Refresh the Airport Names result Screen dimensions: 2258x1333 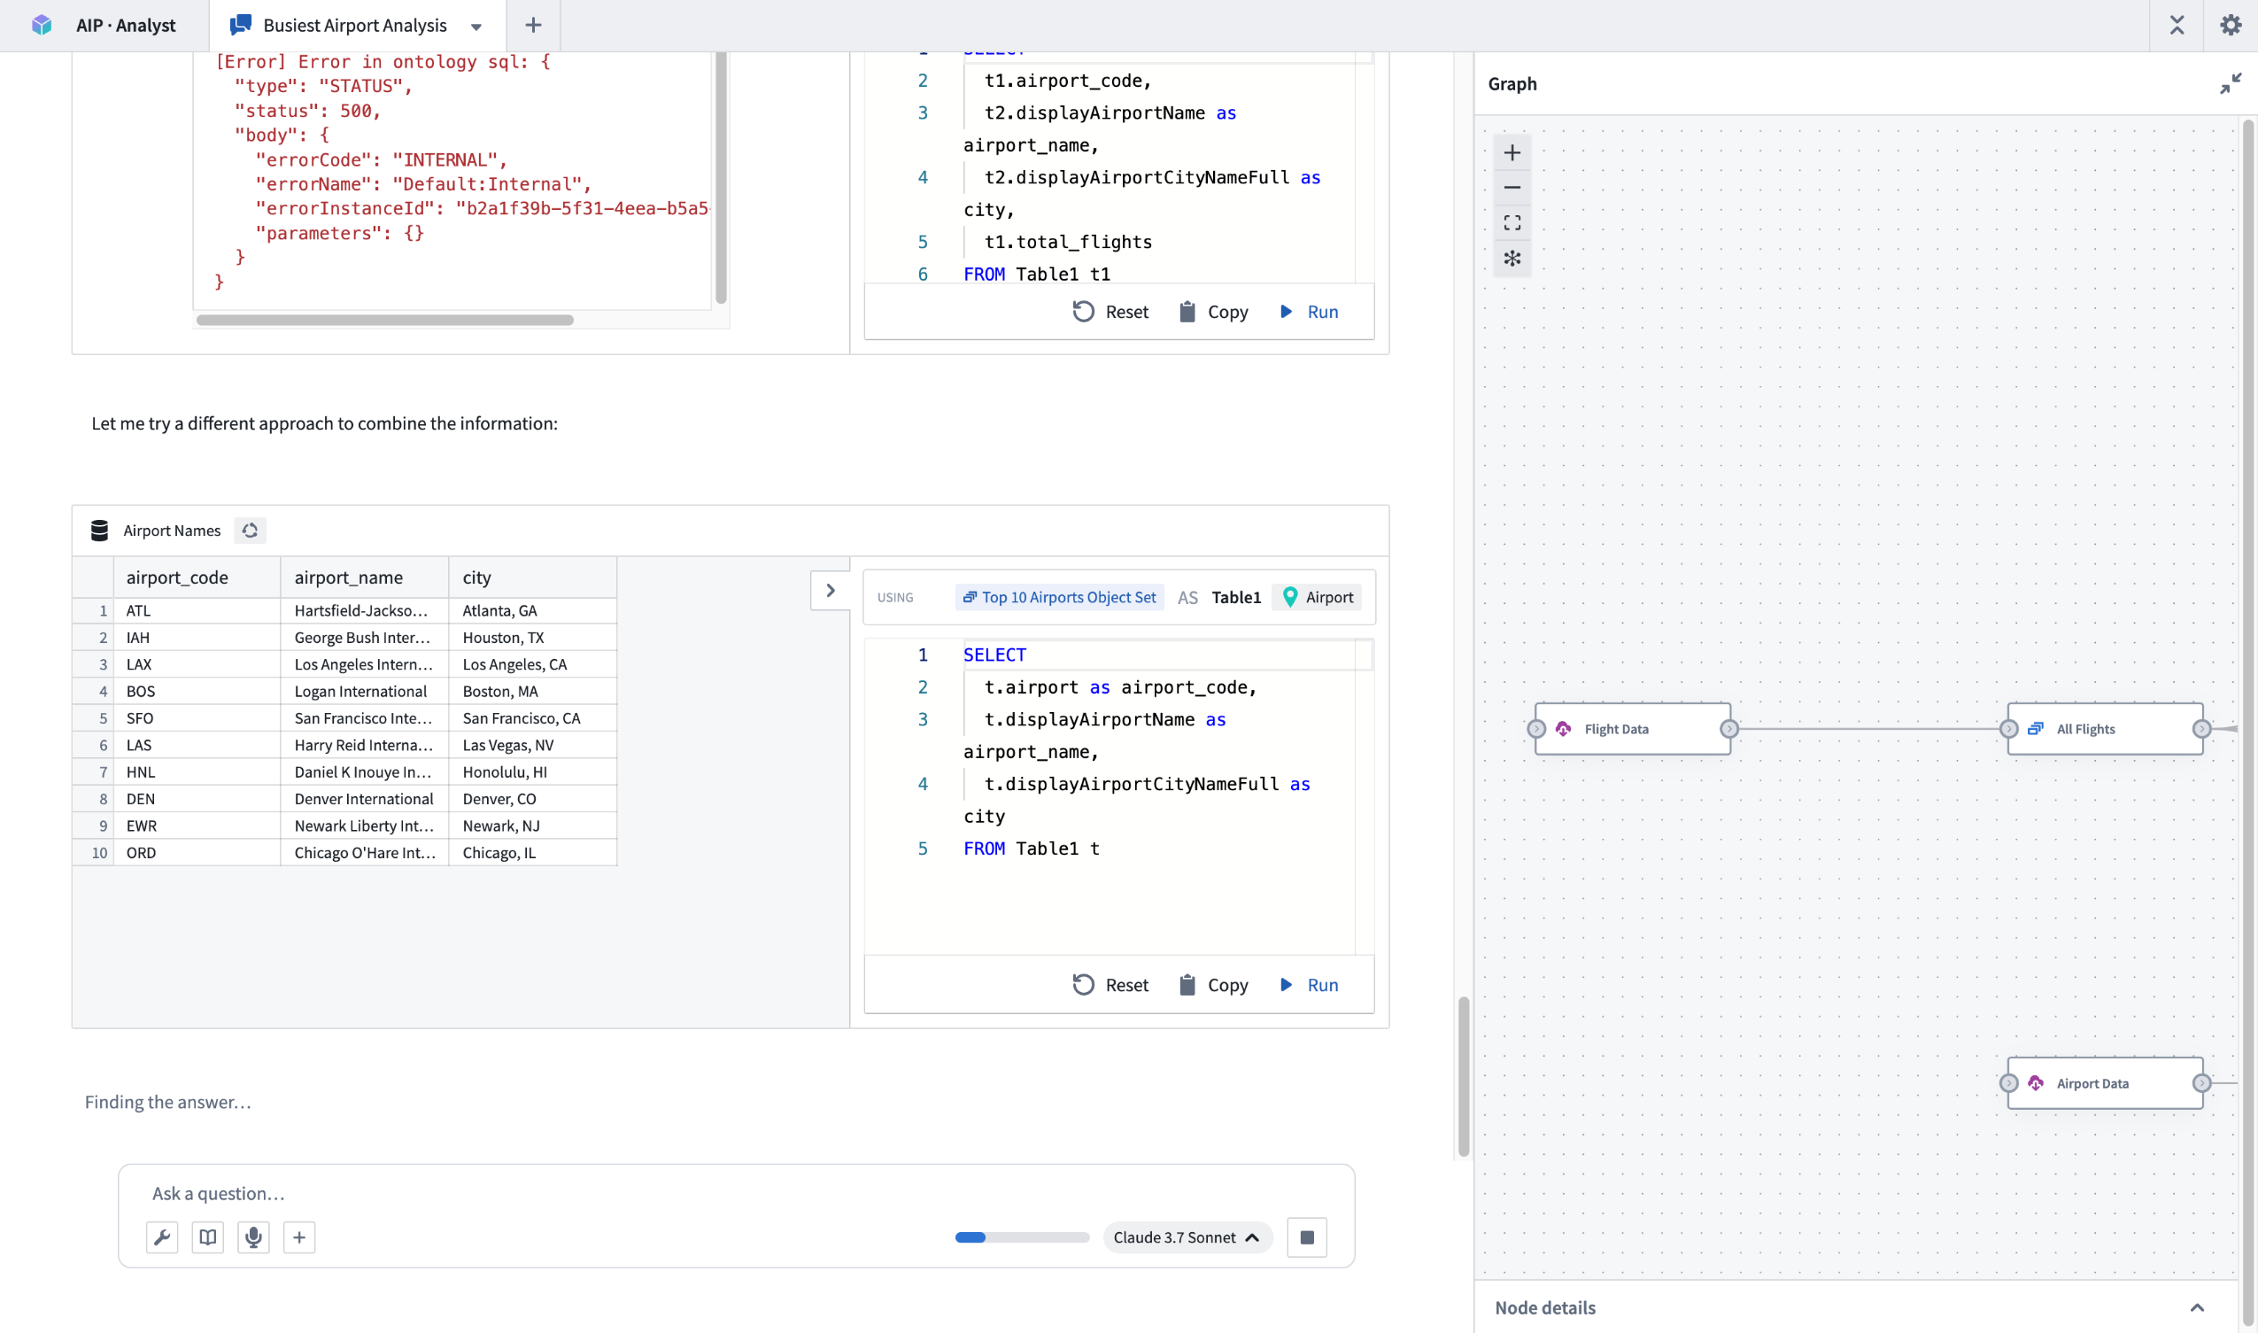pos(250,530)
